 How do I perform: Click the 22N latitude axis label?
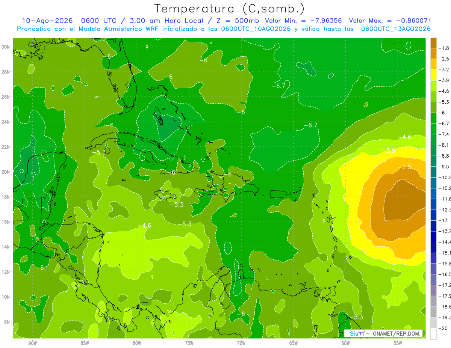click(x=5, y=147)
